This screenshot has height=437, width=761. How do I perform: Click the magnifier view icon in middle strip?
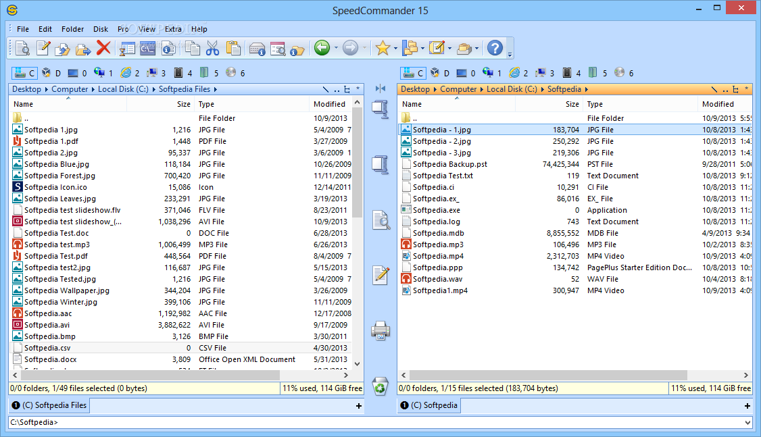[380, 220]
